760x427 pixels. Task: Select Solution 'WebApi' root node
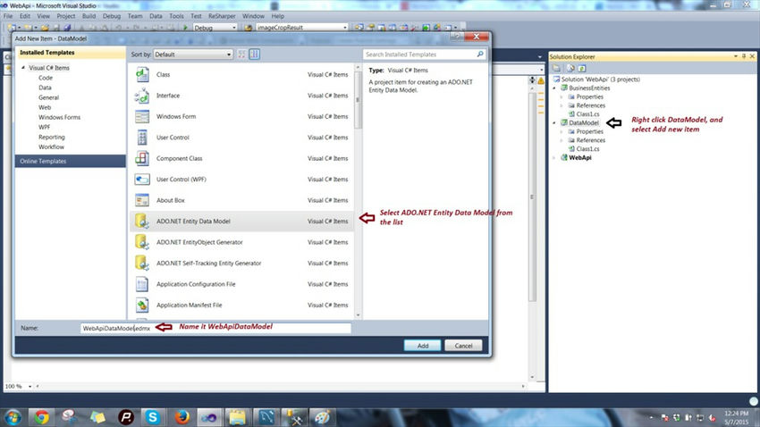(x=600, y=80)
